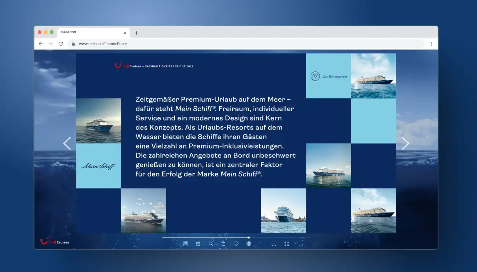Open ship photo thumbnail in the middle of the right column

click(x=328, y=166)
